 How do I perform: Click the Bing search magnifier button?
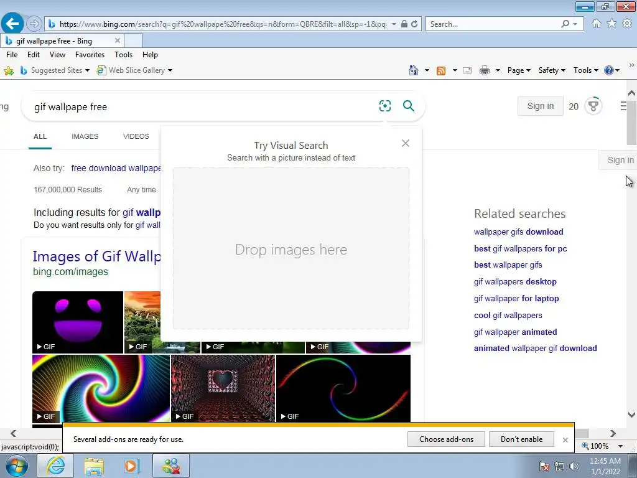408,106
